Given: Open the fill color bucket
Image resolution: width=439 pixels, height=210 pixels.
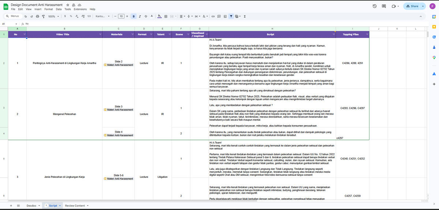Looking at the screenshot, I should pyautogui.click(x=159, y=16).
